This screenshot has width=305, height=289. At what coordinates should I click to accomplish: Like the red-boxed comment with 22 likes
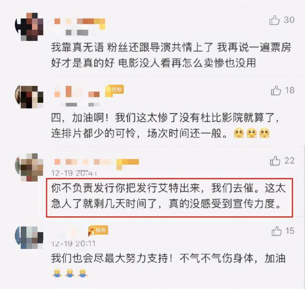pos(275,161)
